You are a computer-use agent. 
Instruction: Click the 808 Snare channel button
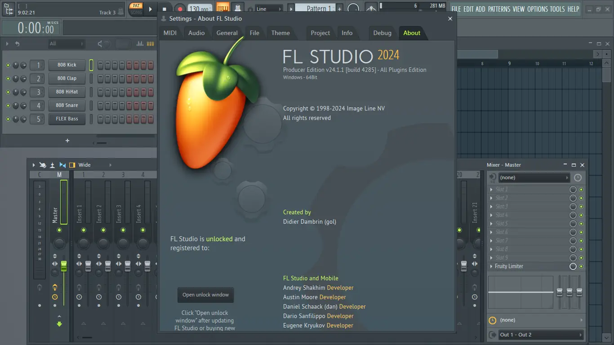tap(67, 106)
